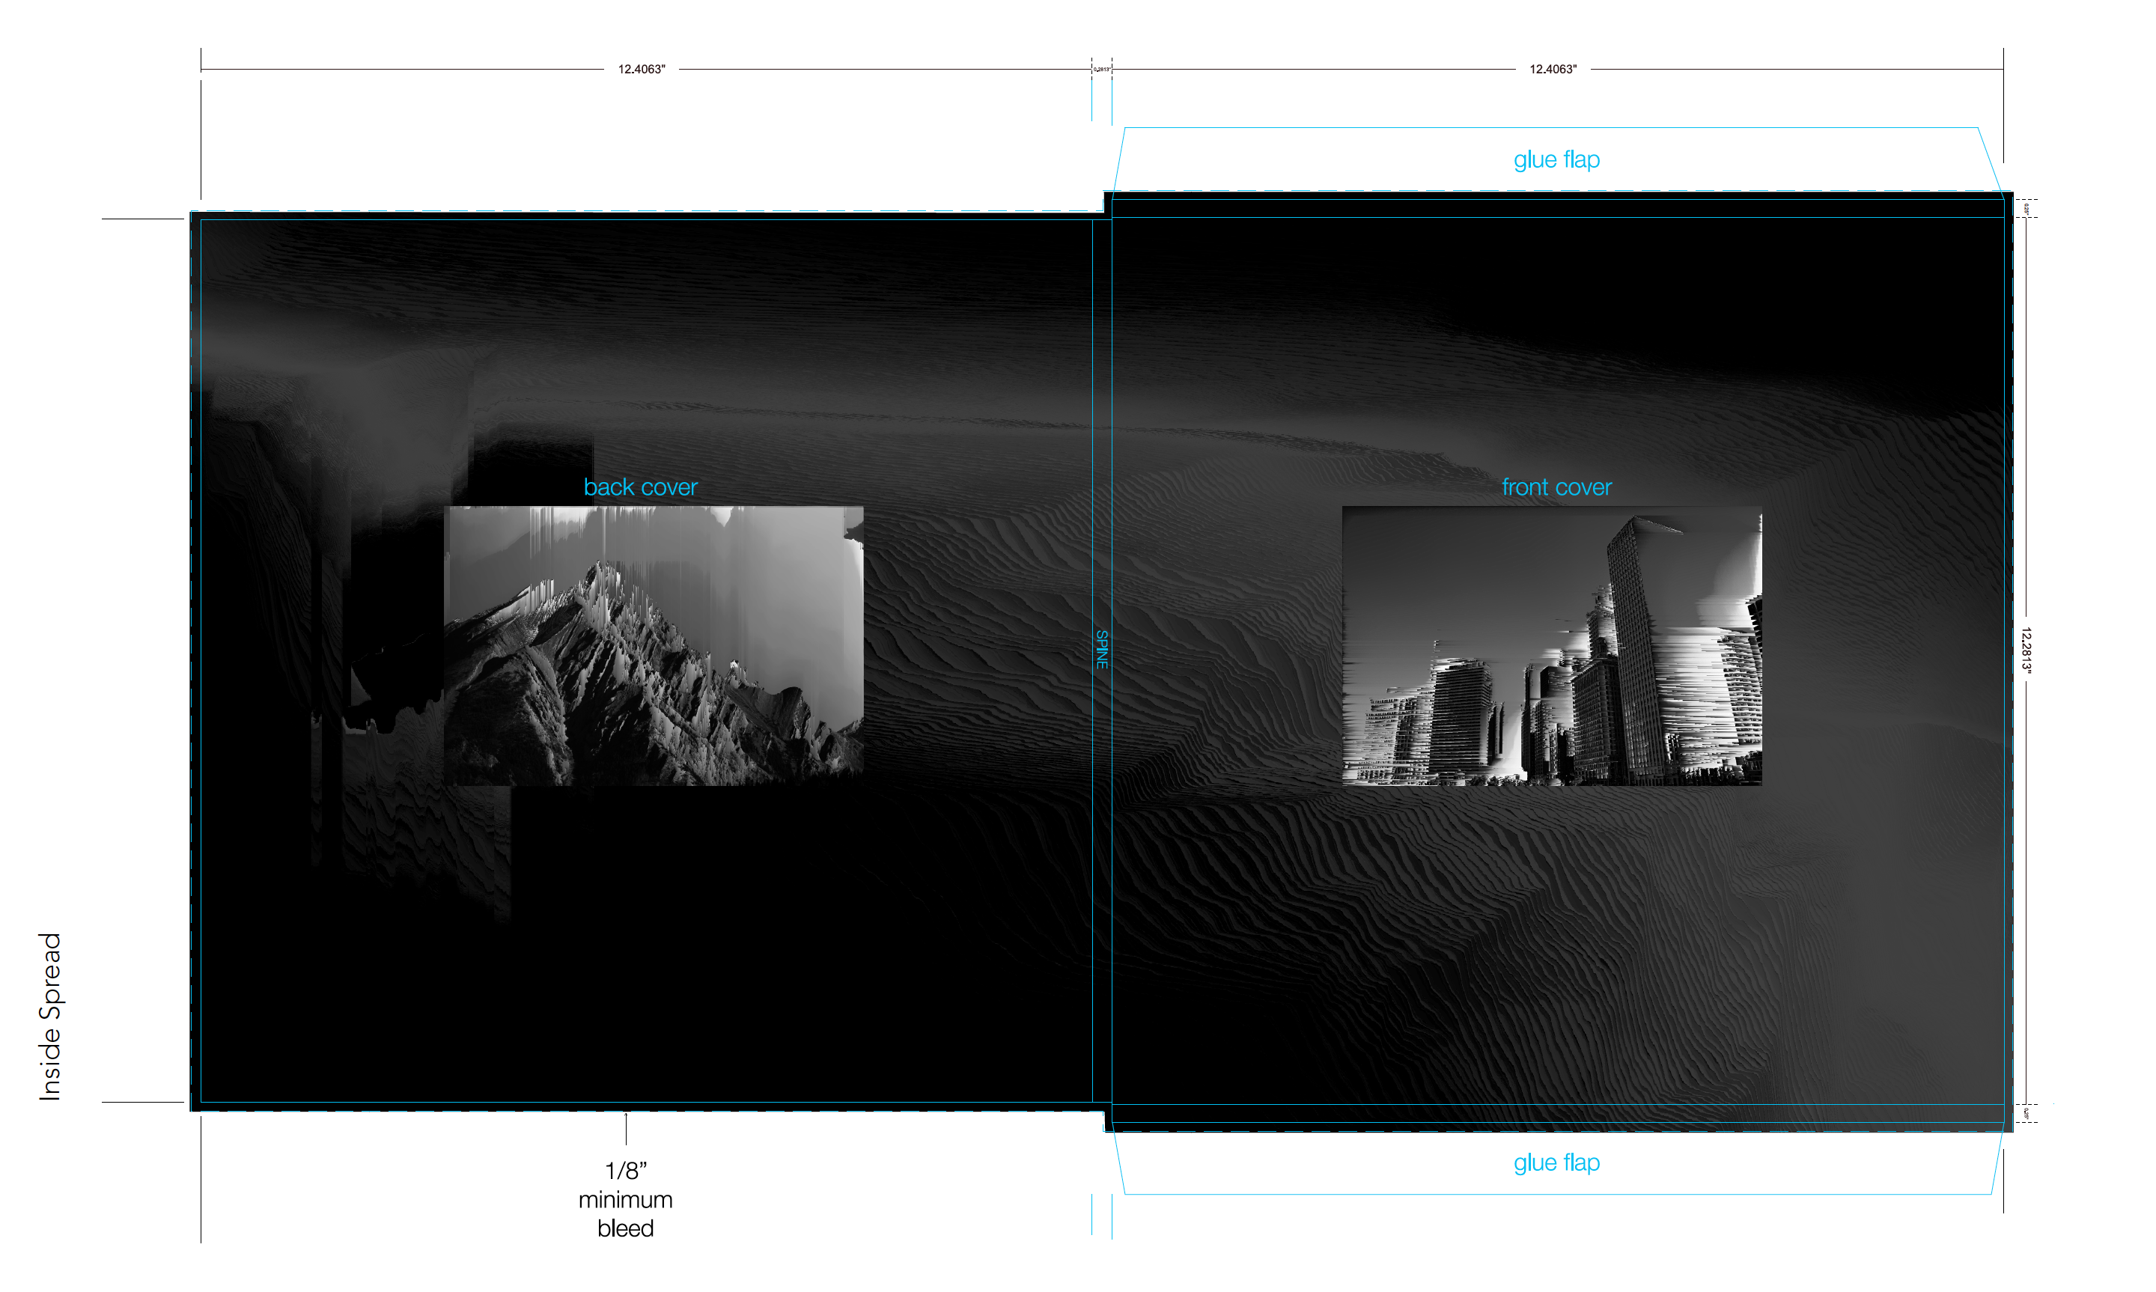Click the rotated 'Inside Spread' title text
The width and height of the screenshot is (2156, 1292).
(50, 1016)
